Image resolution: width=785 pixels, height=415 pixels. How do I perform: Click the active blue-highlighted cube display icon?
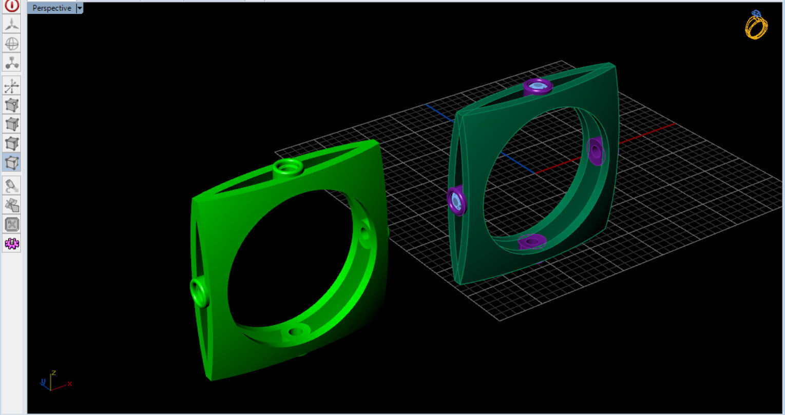12,162
